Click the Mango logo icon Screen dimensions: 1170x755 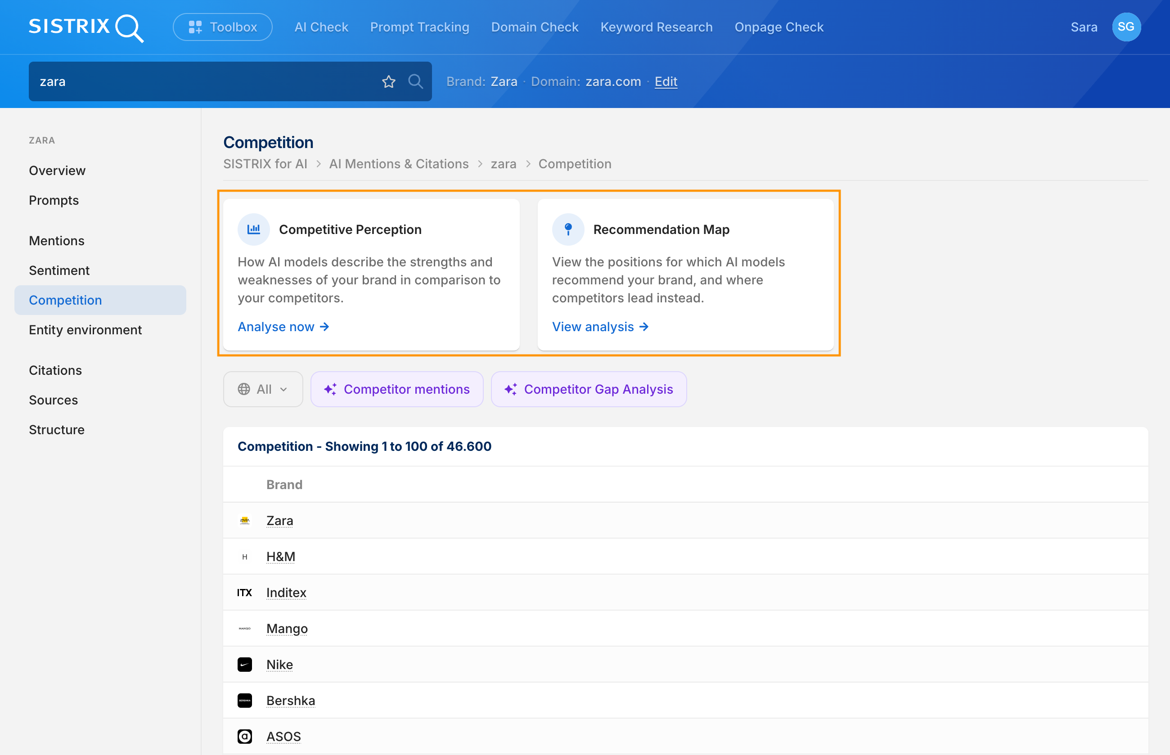pyautogui.click(x=245, y=629)
